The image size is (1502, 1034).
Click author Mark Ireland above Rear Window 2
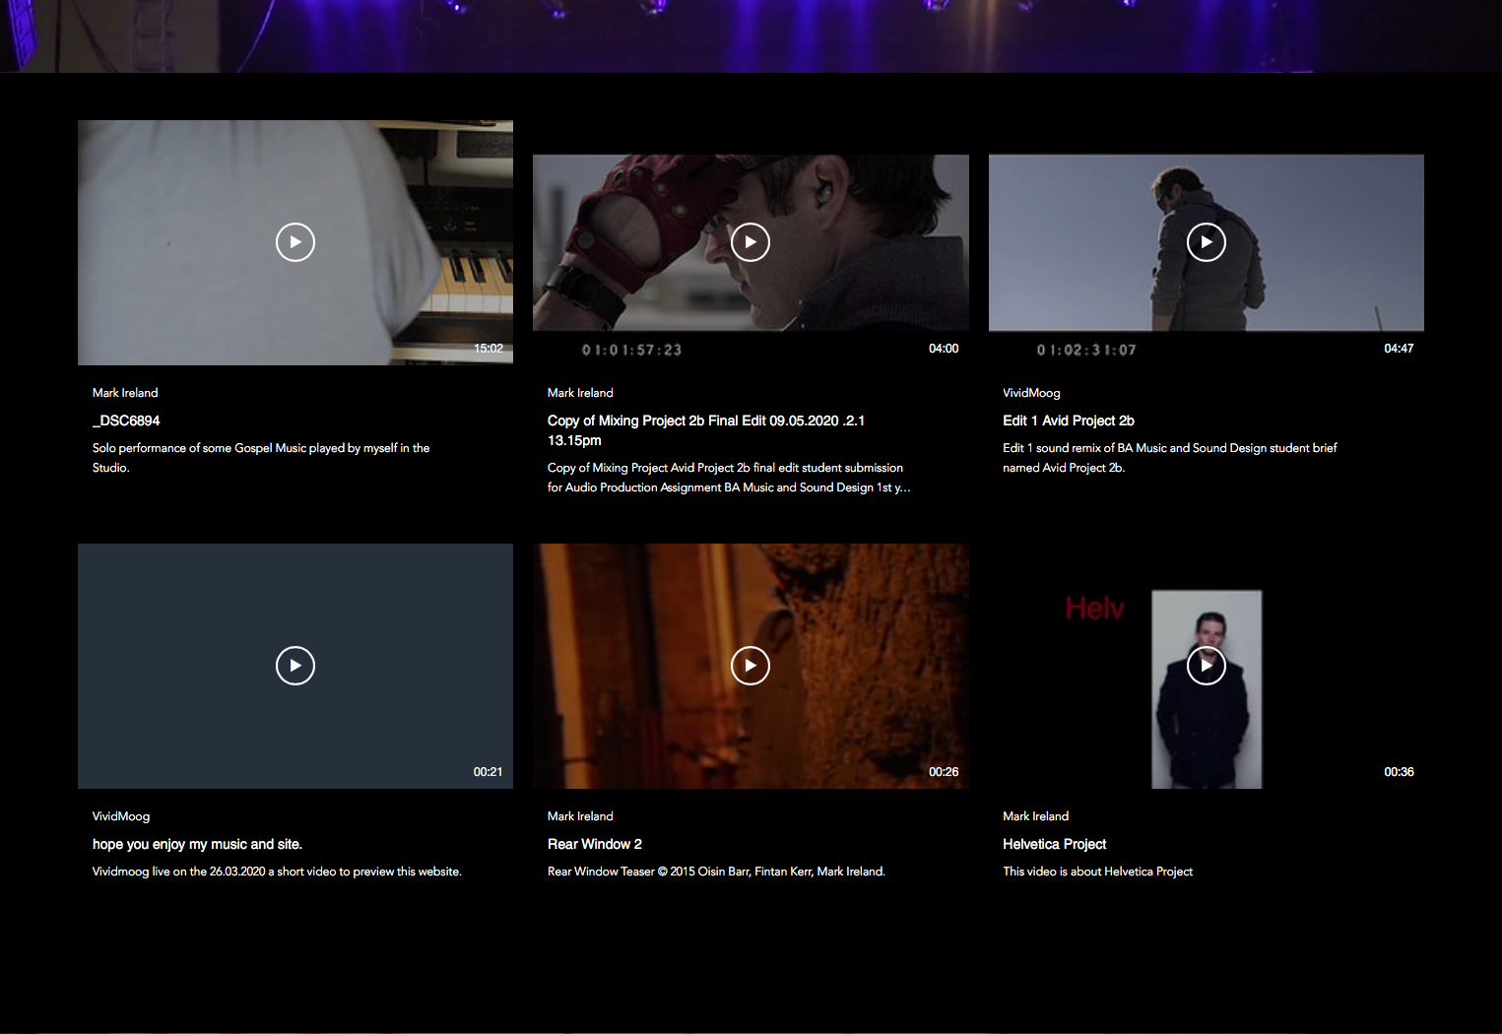tap(580, 816)
